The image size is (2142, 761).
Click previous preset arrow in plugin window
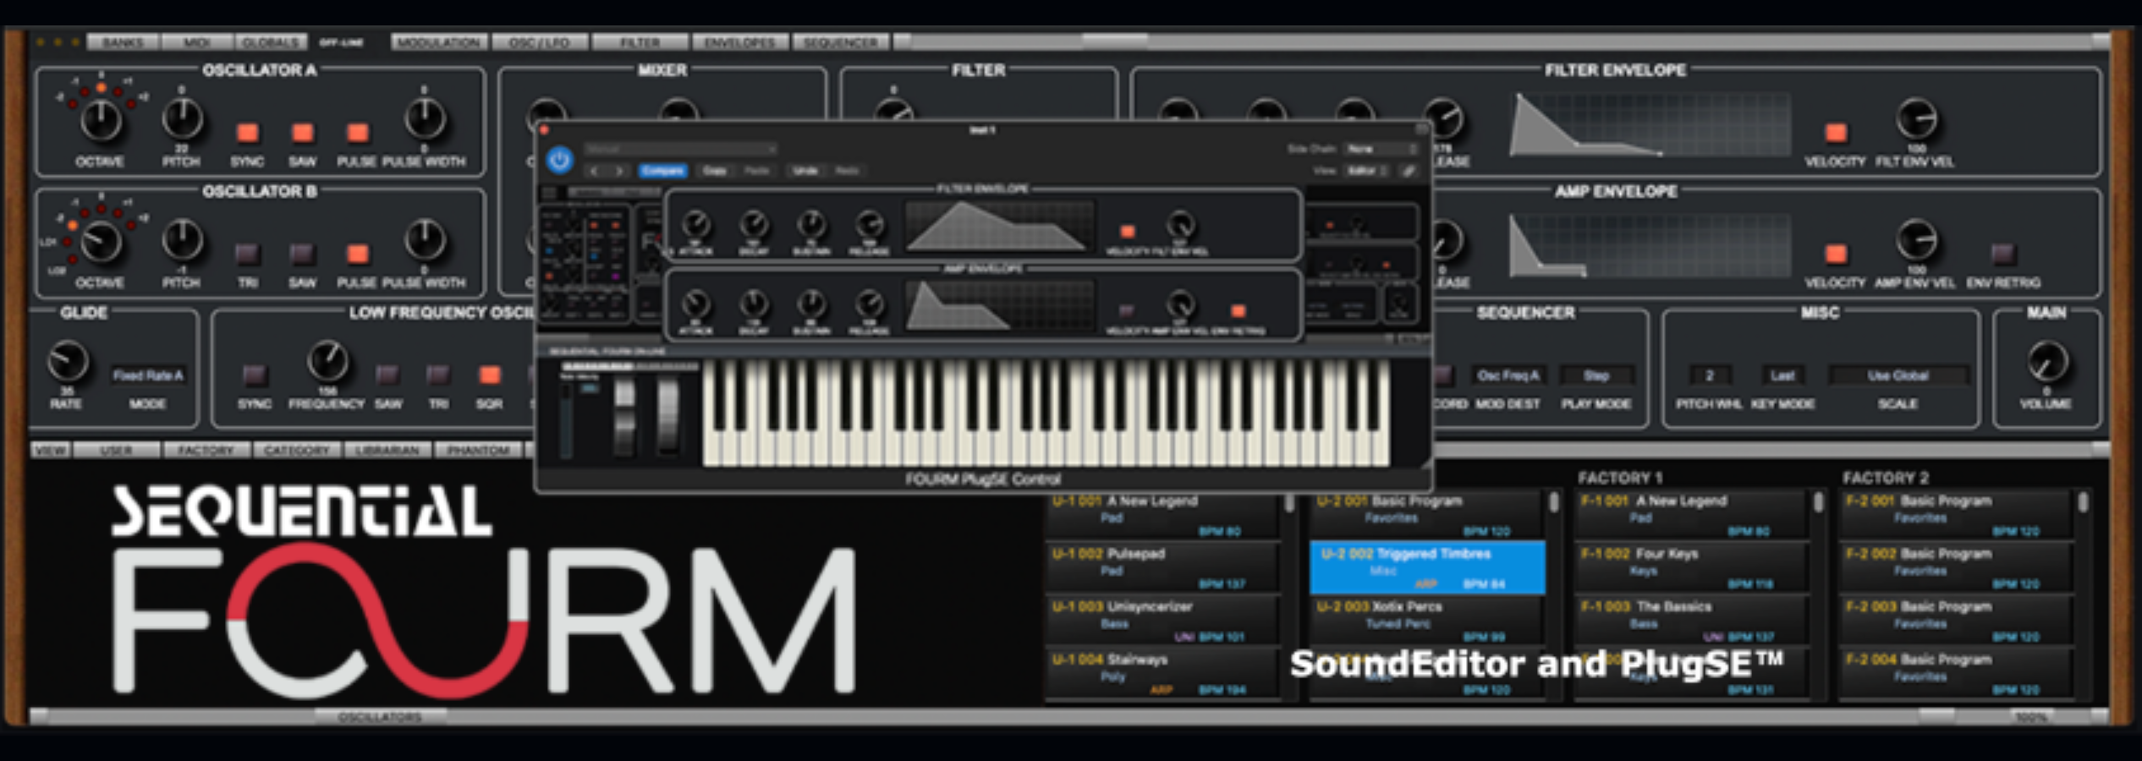point(595,171)
